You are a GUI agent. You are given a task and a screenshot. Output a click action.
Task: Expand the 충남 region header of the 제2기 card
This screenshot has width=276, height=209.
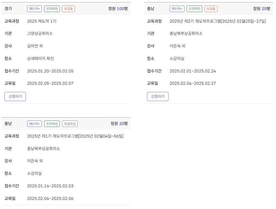(150, 9)
